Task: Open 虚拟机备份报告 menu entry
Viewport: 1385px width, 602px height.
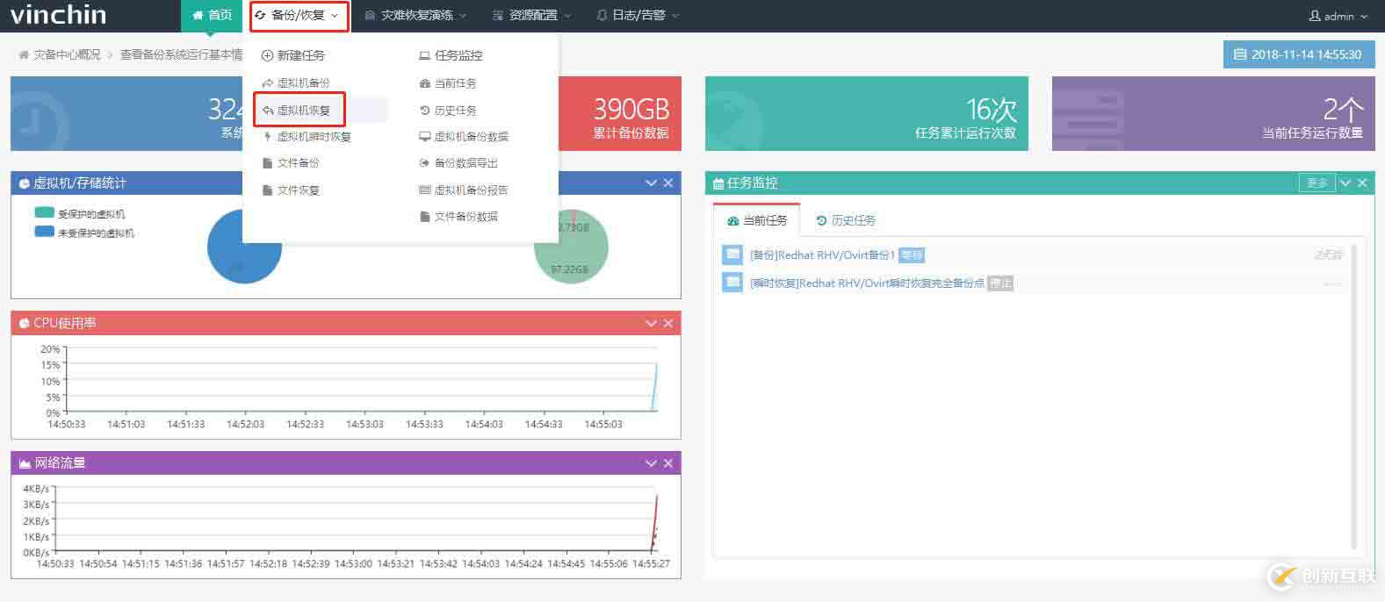Action: point(472,190)
